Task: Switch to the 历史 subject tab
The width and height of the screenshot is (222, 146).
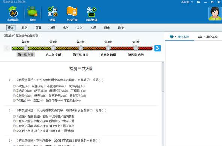Action: (x=107, y=28)
